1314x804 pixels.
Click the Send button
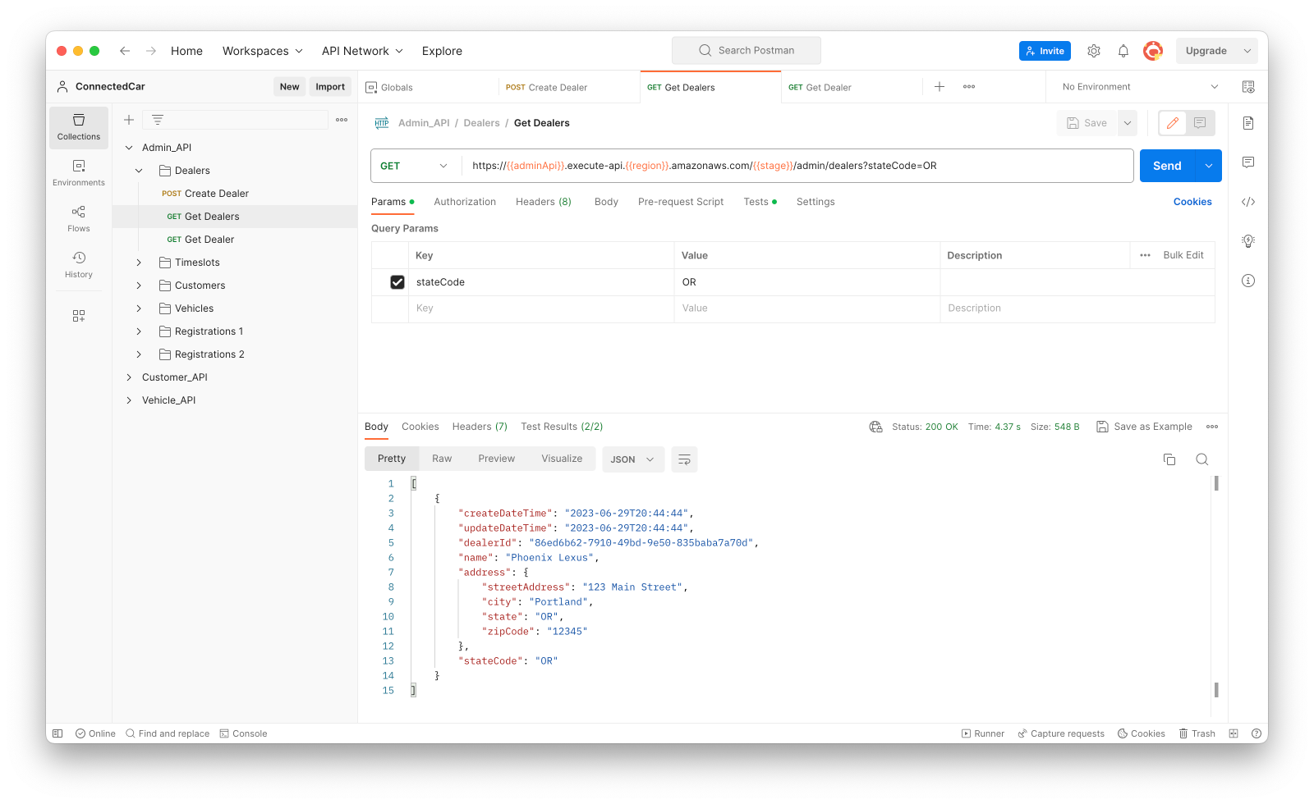[1167, 166]
